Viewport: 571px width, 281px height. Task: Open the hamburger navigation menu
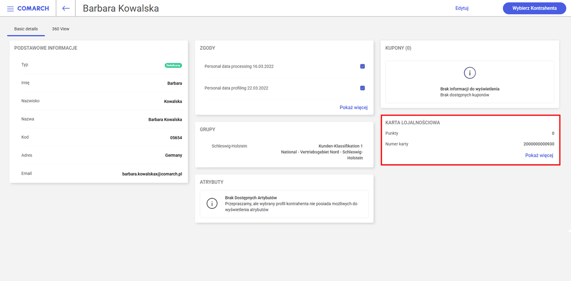coord(10,9)
